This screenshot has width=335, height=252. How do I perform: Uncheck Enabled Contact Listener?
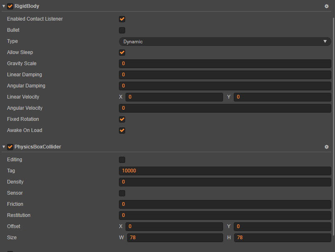point(122,19)
